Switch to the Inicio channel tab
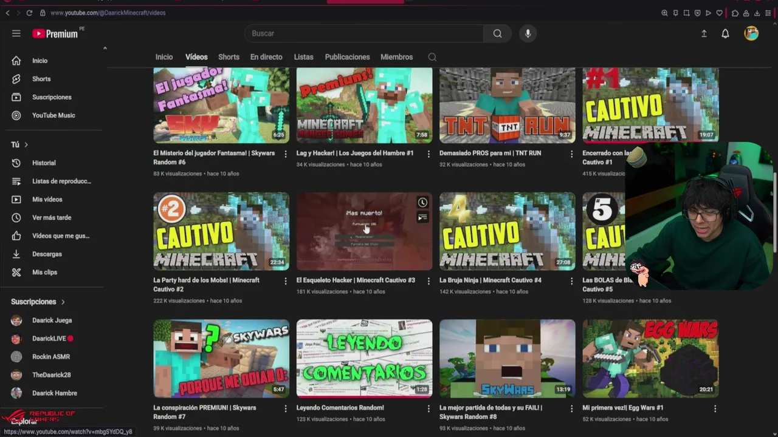778x437 pixels. (164, 57)
